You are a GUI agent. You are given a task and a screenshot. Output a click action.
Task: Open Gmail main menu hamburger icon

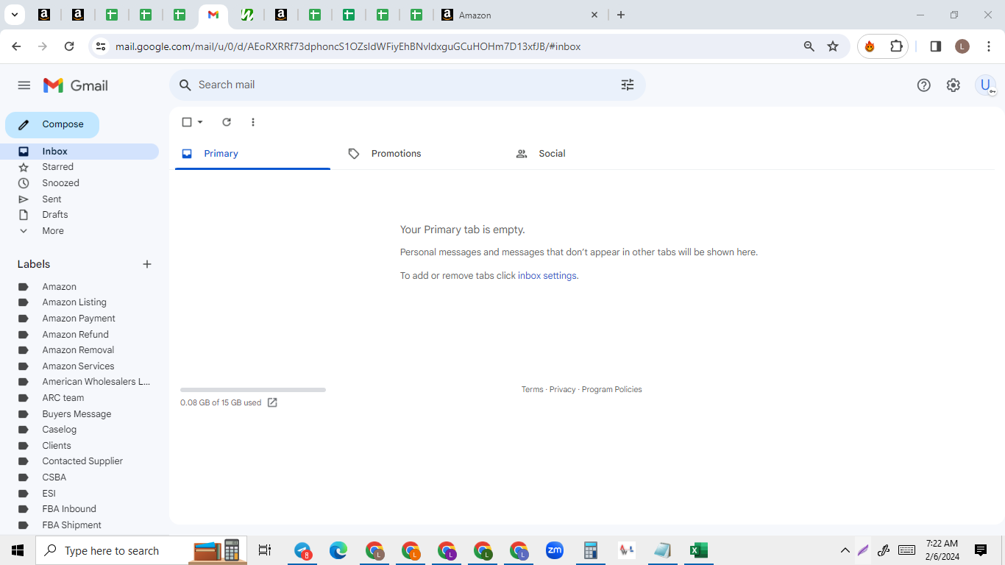click(x=24, y=85)
